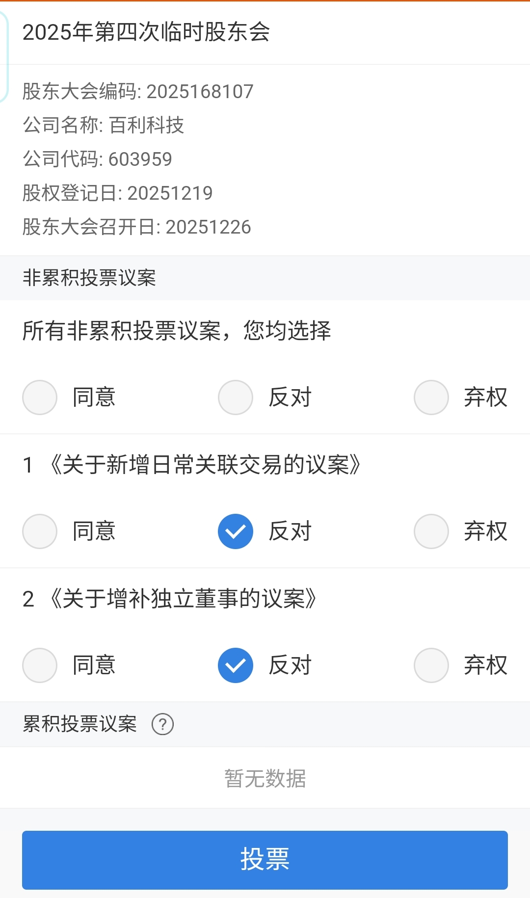Choose 弃权 for proposal 1 关联交易
The image size is (530, 898).
(x=431, y=531)
